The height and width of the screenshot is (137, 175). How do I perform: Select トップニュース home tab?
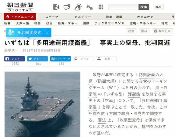tap(20, 17)
